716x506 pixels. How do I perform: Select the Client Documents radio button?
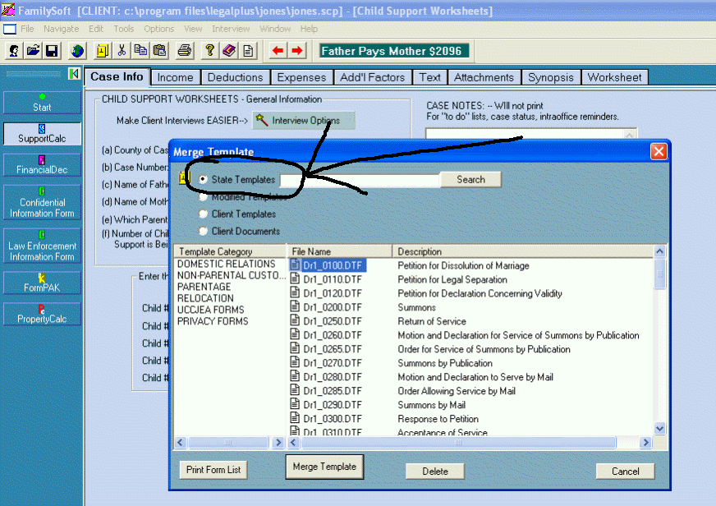203,231
